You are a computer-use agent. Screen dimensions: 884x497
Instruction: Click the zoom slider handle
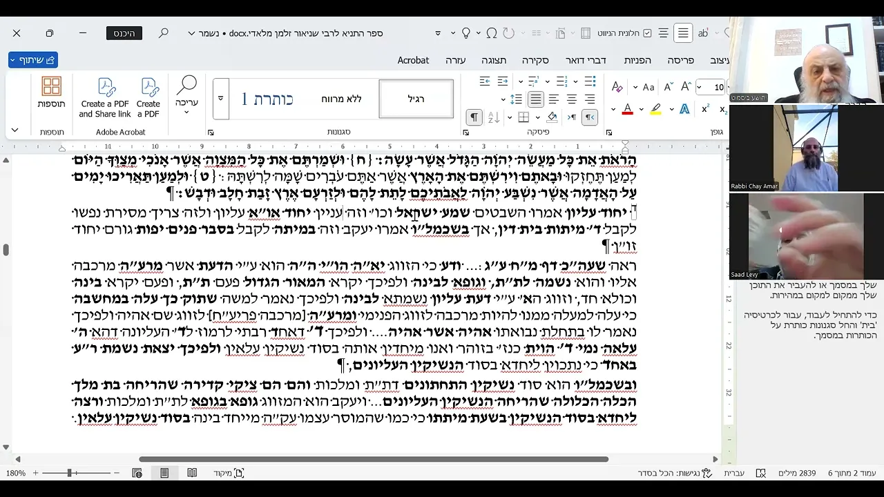click(69, 473)
